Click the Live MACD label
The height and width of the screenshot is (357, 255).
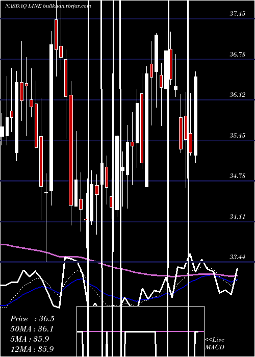pyautogui.click(x=215, y=344)
